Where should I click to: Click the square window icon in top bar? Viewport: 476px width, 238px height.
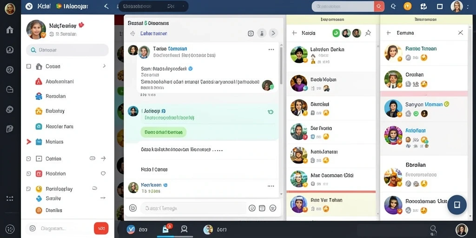coord(440,7)
